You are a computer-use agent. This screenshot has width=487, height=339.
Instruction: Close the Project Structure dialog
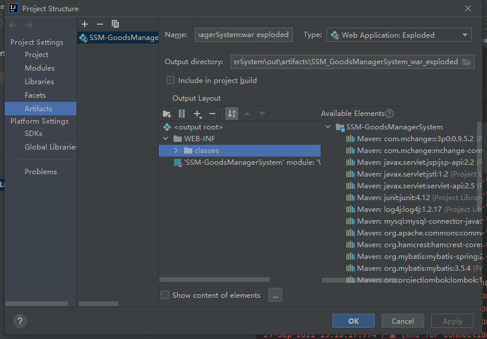[x=468, y=8]
